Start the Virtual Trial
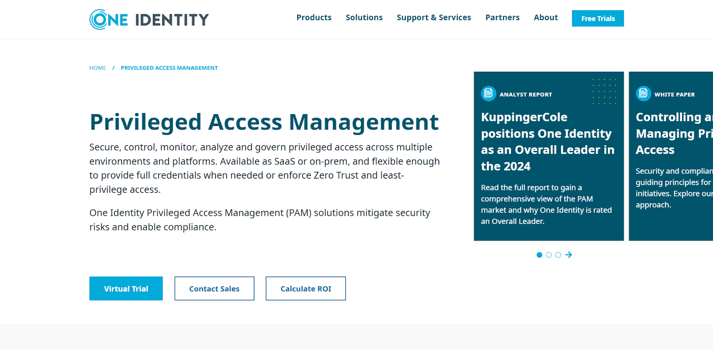The image size is (713, 350). pyautogui.click(x=126, y=289)
